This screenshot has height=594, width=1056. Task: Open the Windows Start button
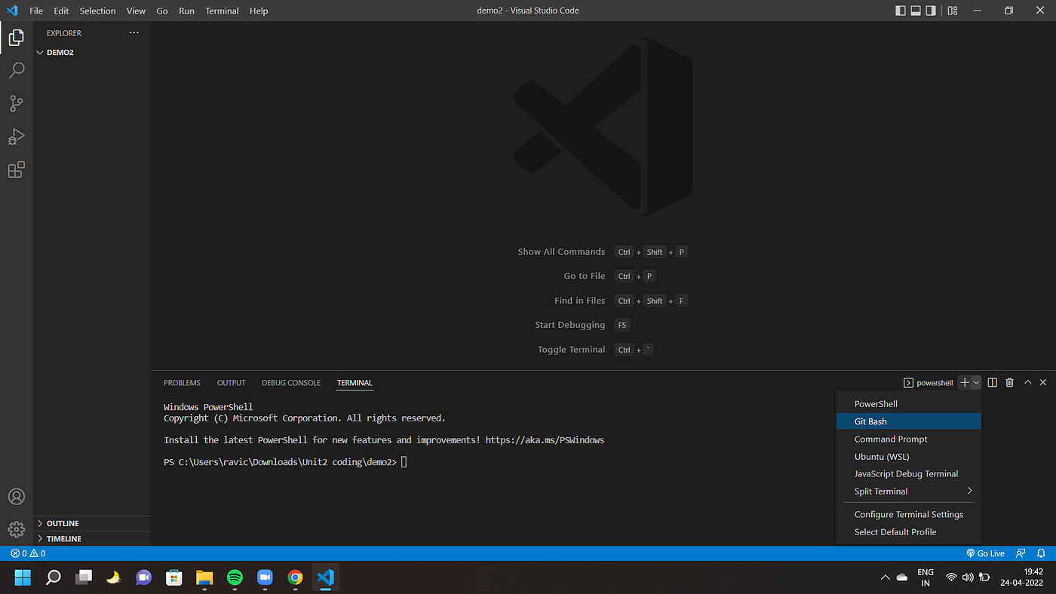(x=23, y=577)
